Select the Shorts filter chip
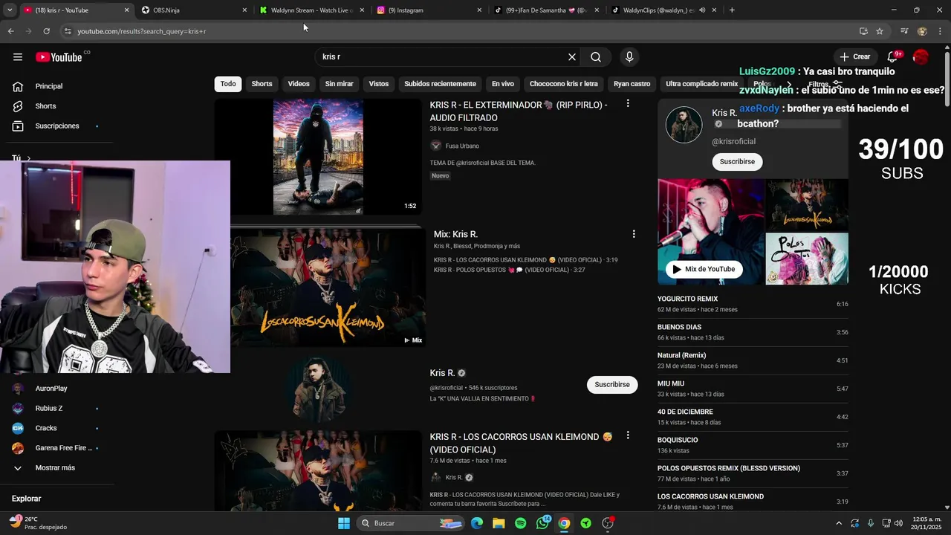951x535 pixels. coord(262,84)
